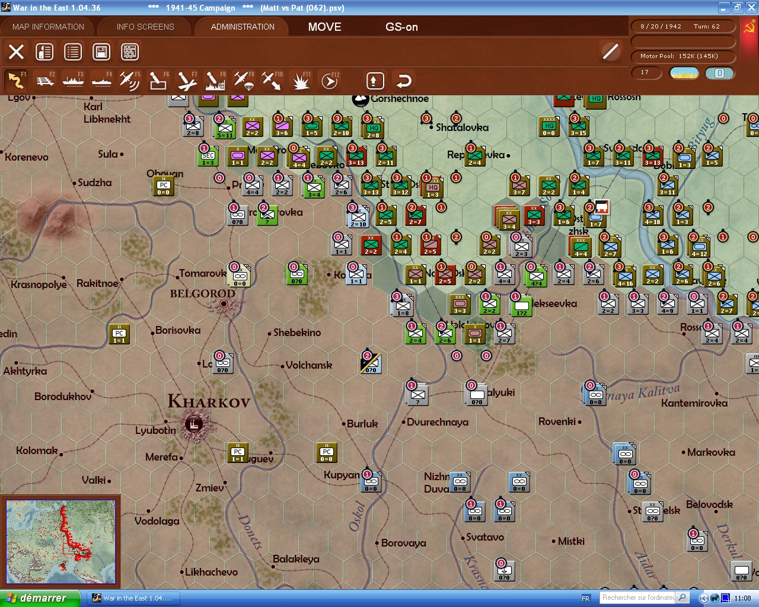The height and width of the screenshot is (607, 759).
Task: Click the MOVE mode label
Action: click(324, 27)
